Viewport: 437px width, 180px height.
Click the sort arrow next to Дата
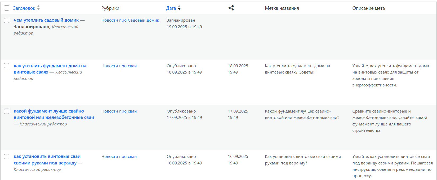[179, 8]
